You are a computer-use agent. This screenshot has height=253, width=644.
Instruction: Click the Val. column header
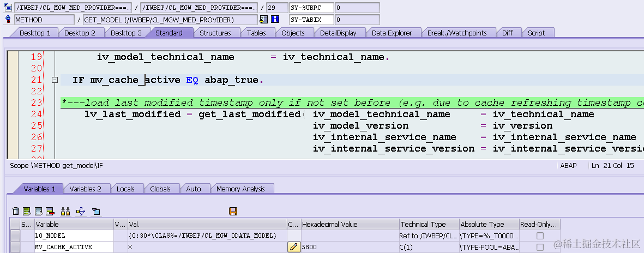click(x=207, y=224)
